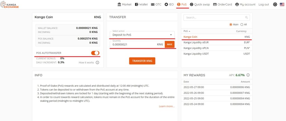Click the IEO star icon
Image resolution: width=286 pixels, height=121 pixels.
click(166, 4)
